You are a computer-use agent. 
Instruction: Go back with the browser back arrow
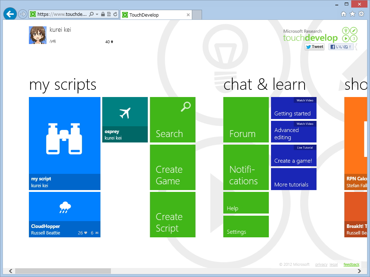[10, 14]
